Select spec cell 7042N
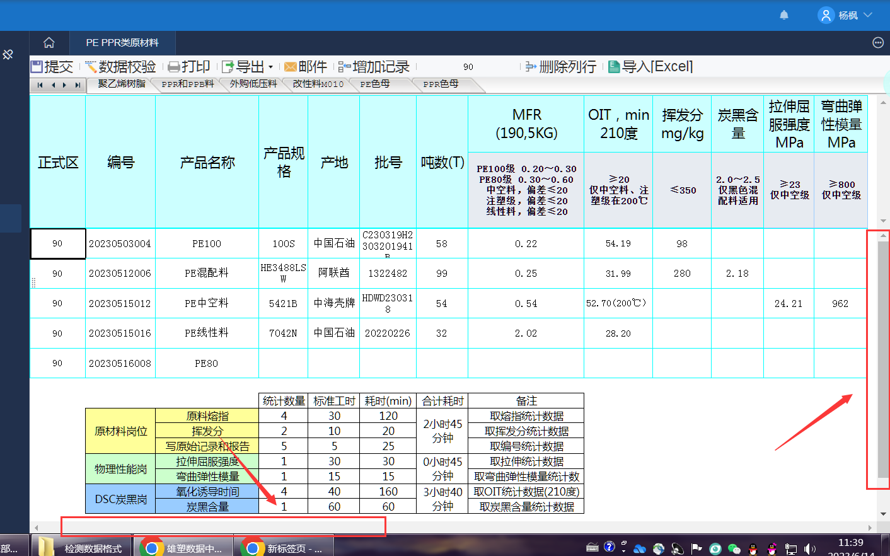 click(283, 333)
